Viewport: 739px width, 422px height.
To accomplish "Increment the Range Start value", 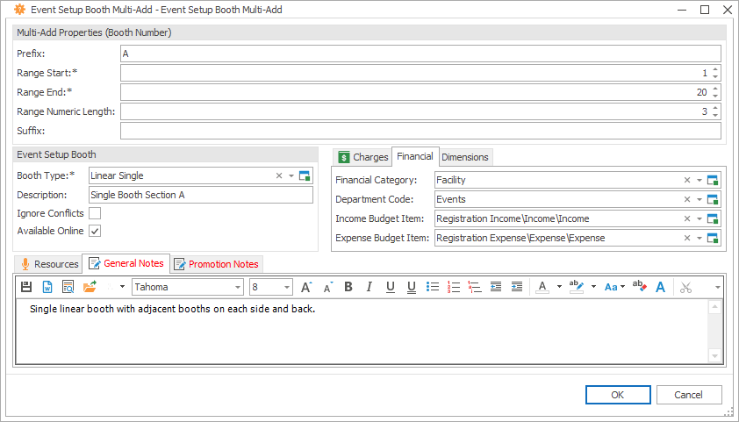I will click(x=715, y=69).
